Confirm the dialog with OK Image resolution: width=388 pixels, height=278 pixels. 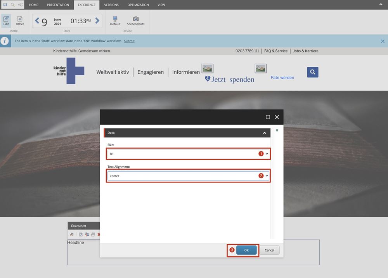point(246,250)
